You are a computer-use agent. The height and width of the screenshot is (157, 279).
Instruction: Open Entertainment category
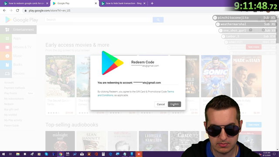pyautogui.click(x=18, y=30)
